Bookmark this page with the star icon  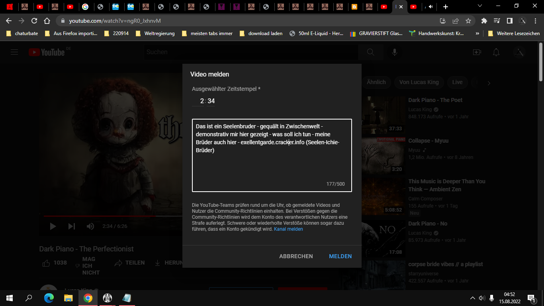(x=468, y=21)
